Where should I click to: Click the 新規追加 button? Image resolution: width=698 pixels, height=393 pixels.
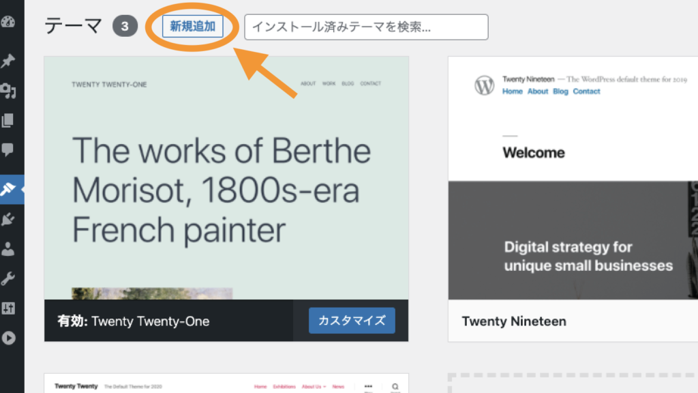tap(192, 27)
